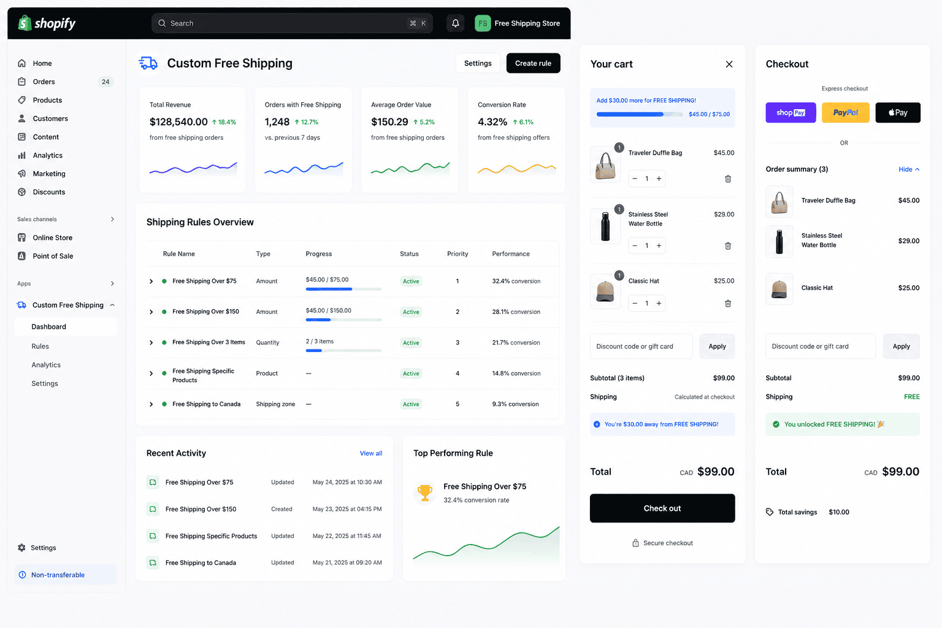Hide the Order summary in Checkout
The image size is (942, 628).
pos(909,169)
